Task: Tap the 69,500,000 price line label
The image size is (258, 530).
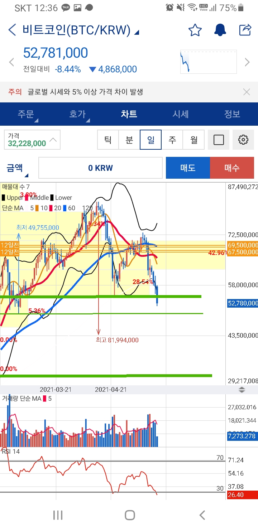Action: click(x=243, y=245)
